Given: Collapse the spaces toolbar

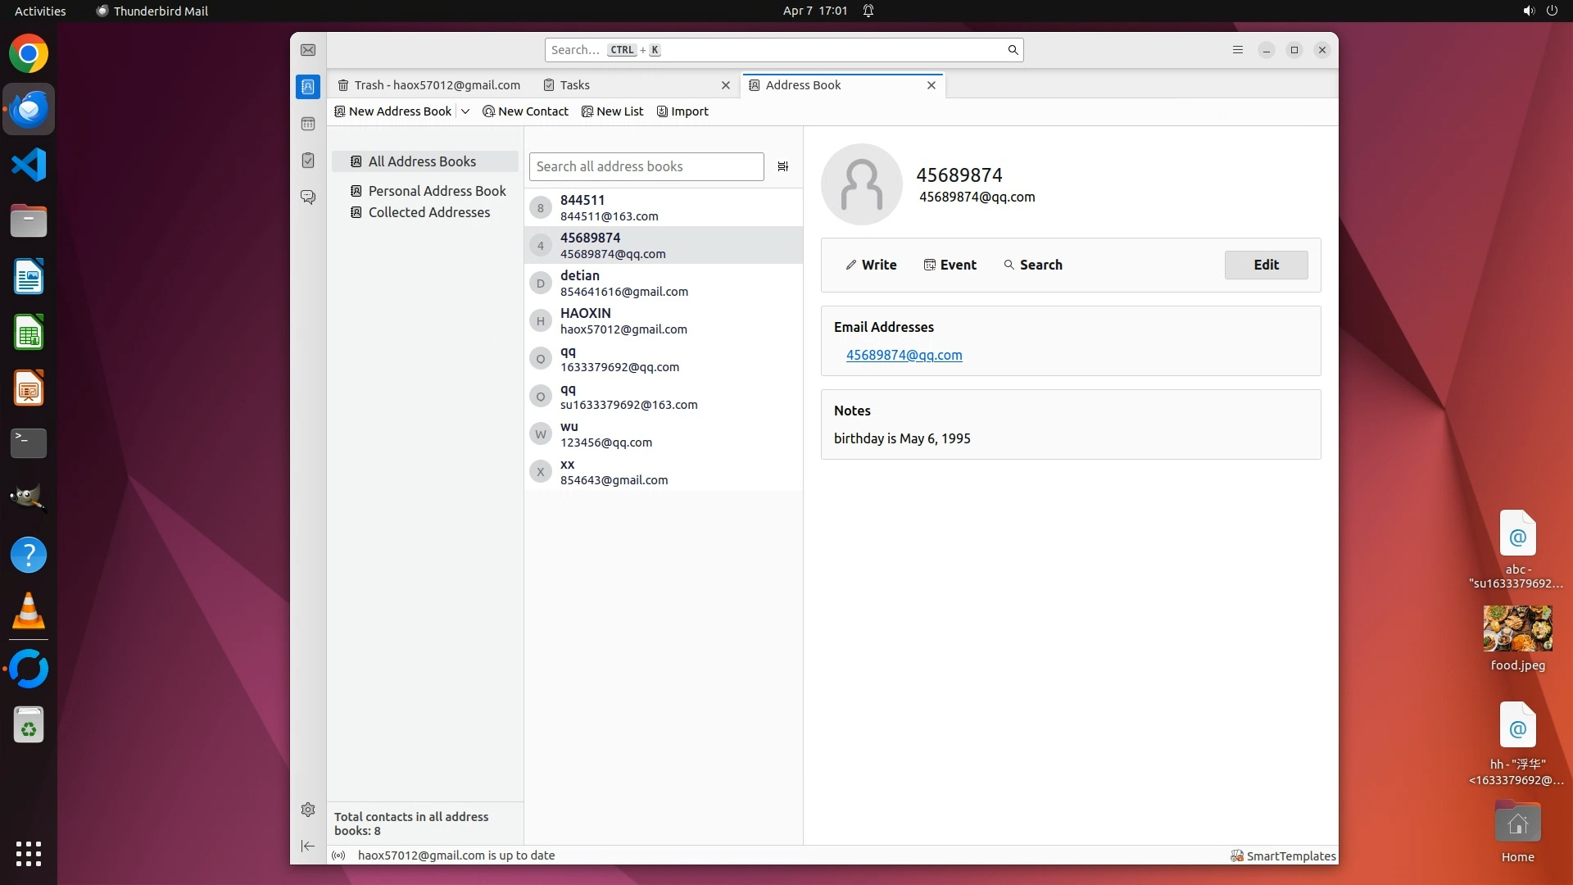Looking at the screenshot, I should 308,846.
